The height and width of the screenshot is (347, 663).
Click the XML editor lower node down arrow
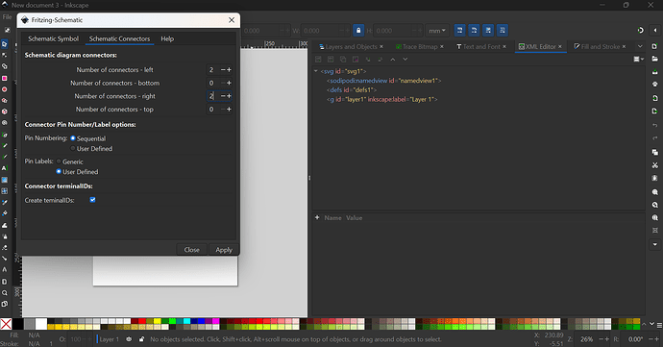click(x=405, y=60)
